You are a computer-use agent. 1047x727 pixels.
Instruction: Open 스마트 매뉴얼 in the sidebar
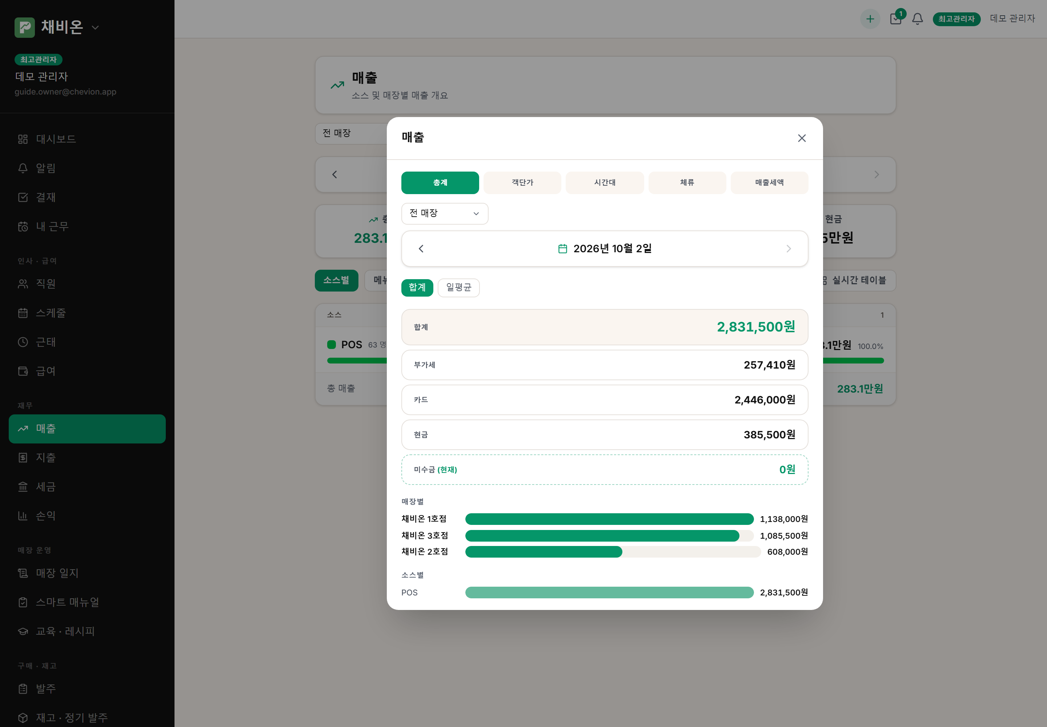(x=87, y=603)
